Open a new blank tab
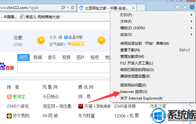The image size is (196, 124). 141,8
